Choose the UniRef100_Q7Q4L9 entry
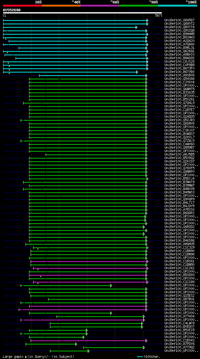 click(x=179, y=103)
